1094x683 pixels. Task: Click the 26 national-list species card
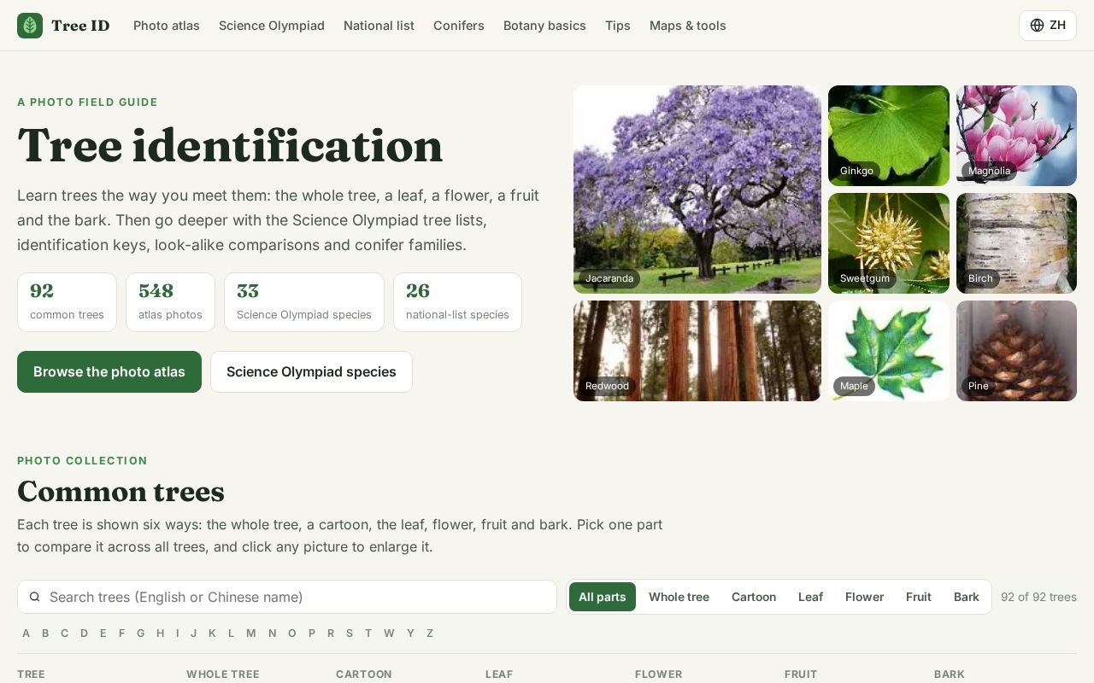457,302
